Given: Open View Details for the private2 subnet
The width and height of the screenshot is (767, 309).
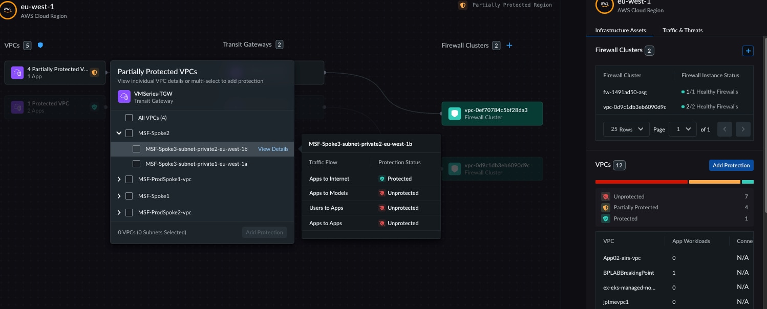Looking at the screenshot, I should click(x=273, y=149).
